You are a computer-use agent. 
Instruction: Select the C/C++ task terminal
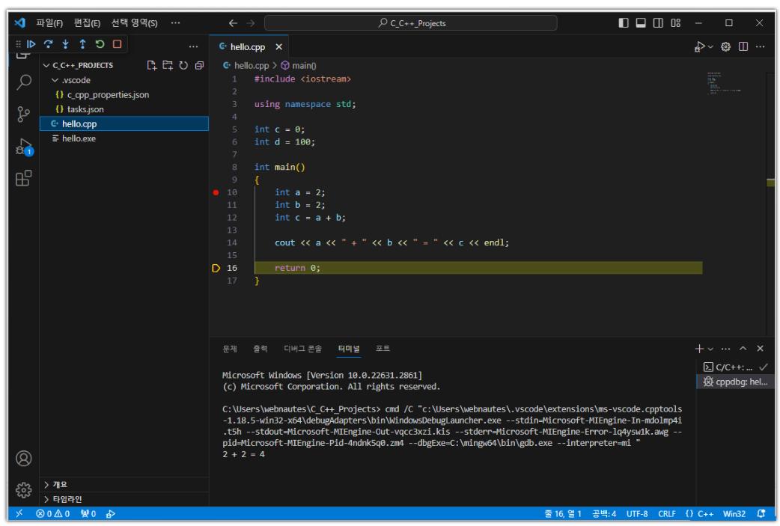pyautogui.click(x=735, y=367)
